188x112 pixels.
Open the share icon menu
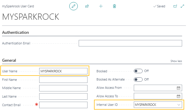[87, 6]
